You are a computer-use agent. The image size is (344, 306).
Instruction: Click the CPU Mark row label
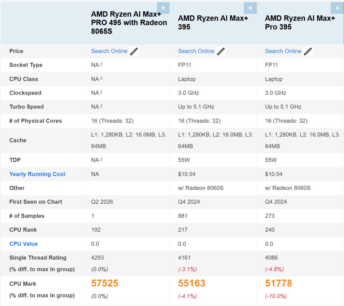pos(23,284)
